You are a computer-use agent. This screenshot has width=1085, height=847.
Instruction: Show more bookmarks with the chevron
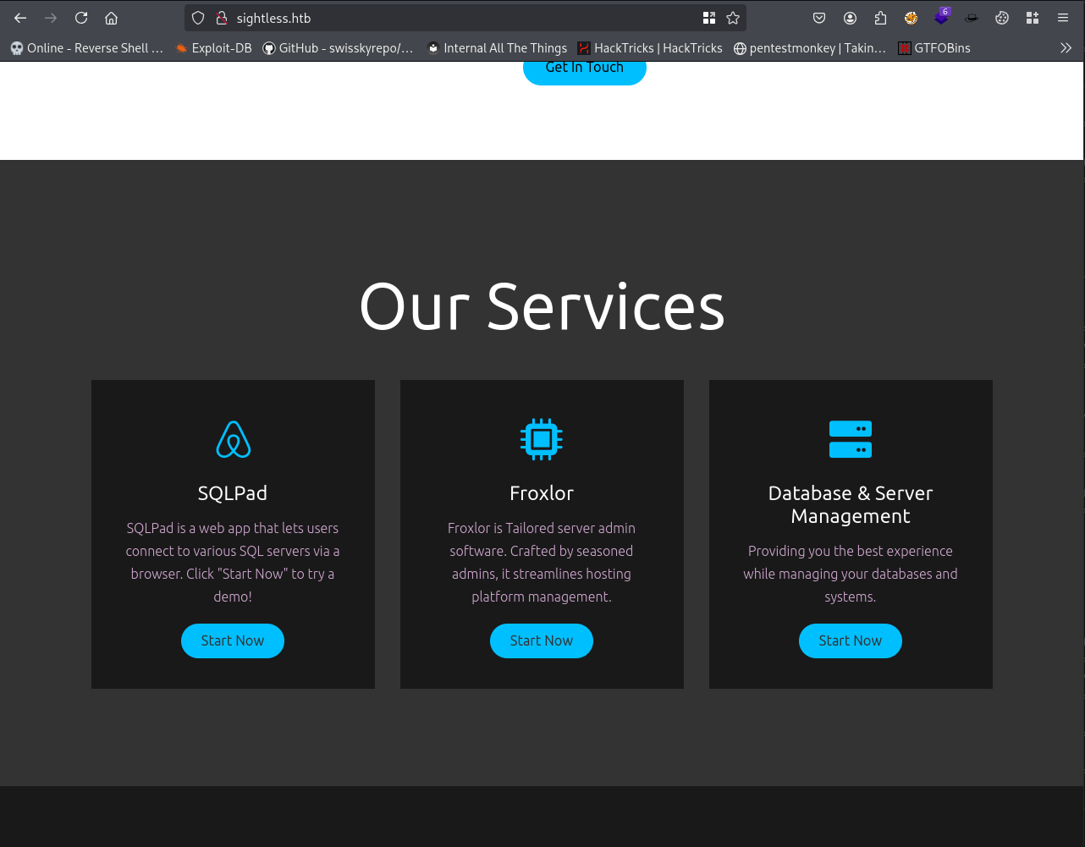pos(1066,48)
